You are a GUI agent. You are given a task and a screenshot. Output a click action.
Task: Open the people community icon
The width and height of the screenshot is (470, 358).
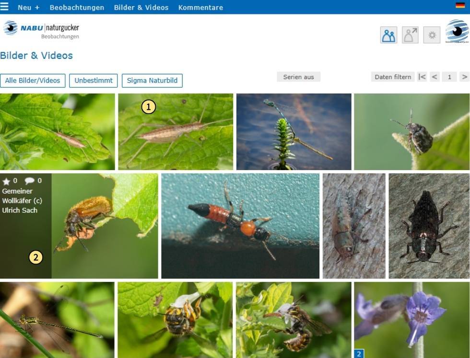(x=388, y=35)
